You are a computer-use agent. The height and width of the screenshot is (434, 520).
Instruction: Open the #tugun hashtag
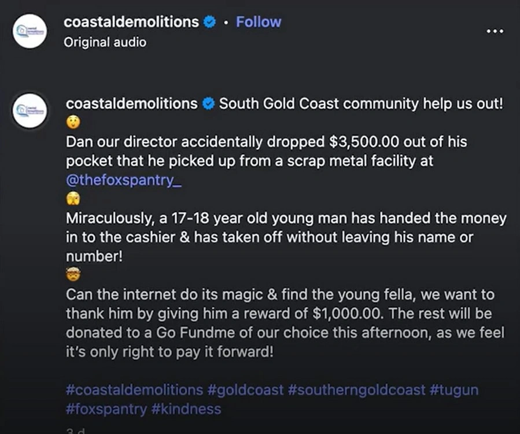click(x=454, y=389)
